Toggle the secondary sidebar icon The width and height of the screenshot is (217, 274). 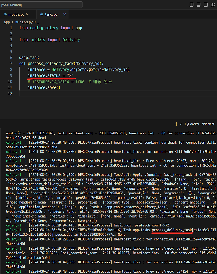206,5
